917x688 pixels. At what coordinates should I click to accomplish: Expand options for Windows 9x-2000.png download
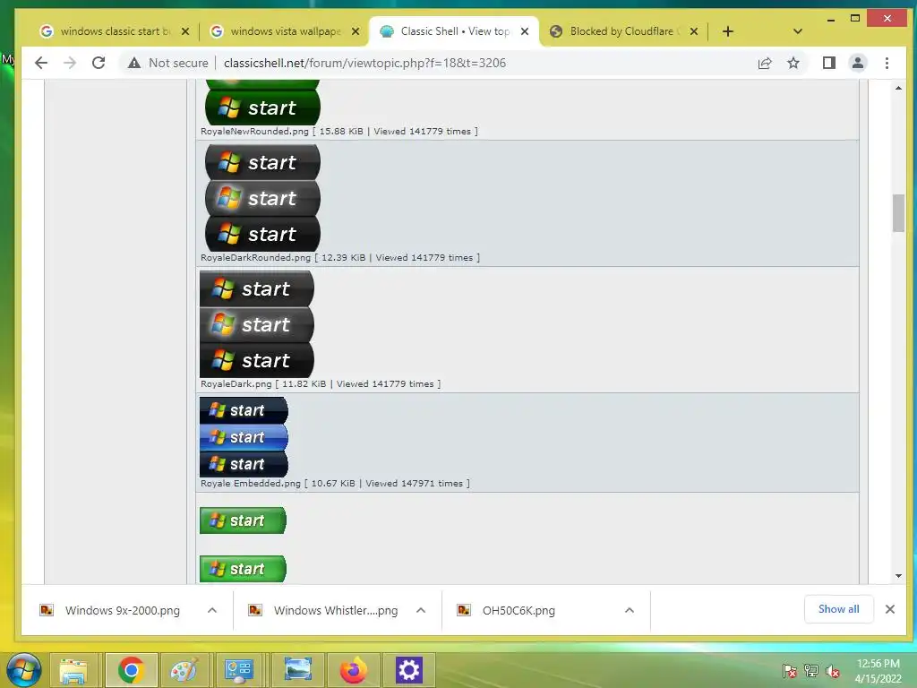pos(211,610)
